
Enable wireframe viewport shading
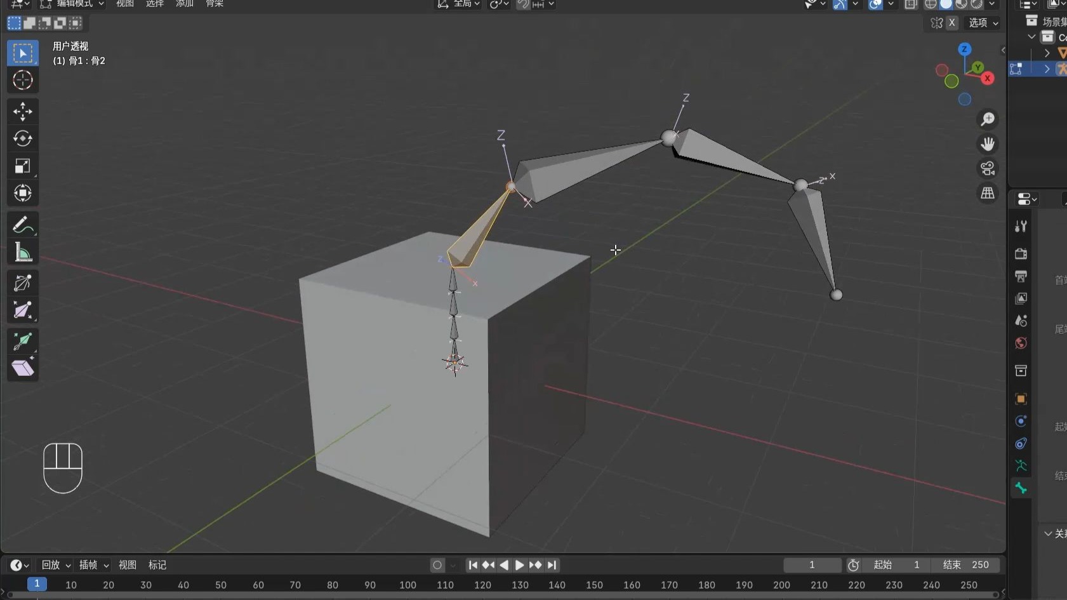931,4
